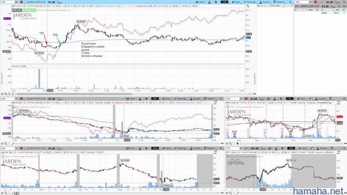Open Share menu on the JAH 5m chart
The width and height of the screenshot is (347, 195).
point(130,99)
